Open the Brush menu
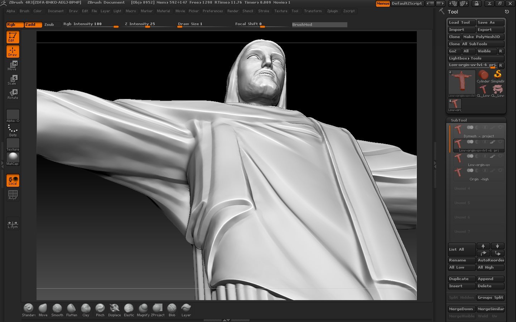This screenshot has width=516, height=322. (x=24, y=11)
